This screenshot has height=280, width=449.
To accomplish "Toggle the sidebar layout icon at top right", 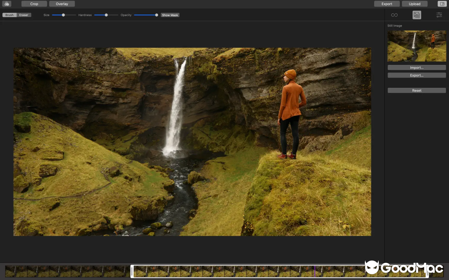I will point(441,3).
